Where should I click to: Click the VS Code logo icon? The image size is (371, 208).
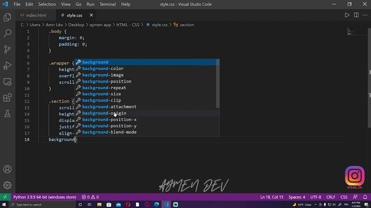(x=5, y=4)
